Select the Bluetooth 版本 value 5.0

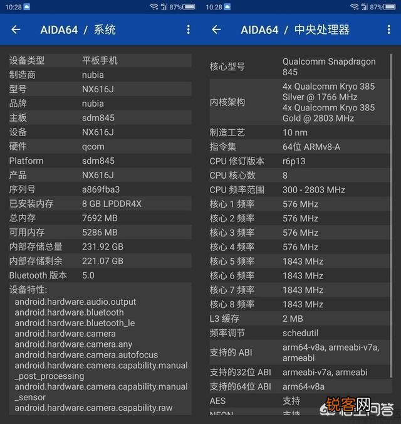(x=88, y=275)
